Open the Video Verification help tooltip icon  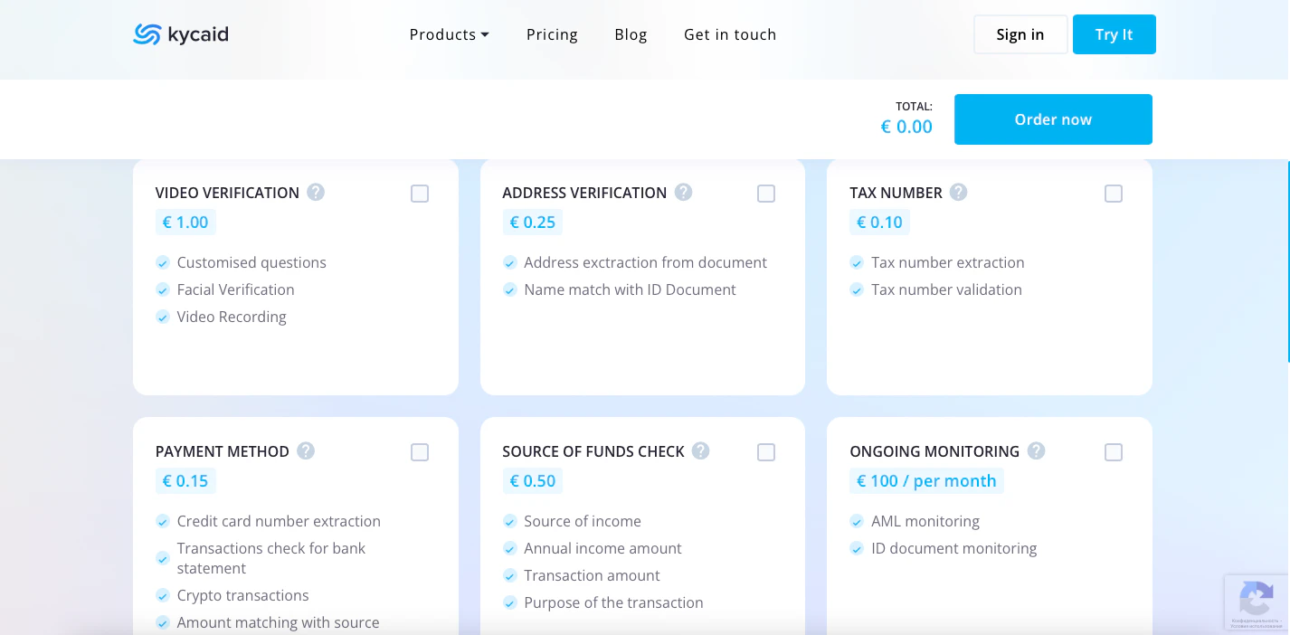tap(316, 192)
